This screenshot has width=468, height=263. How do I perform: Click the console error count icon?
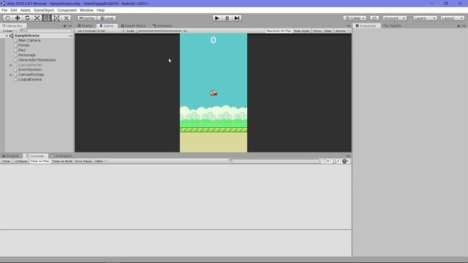coord(346,161)
